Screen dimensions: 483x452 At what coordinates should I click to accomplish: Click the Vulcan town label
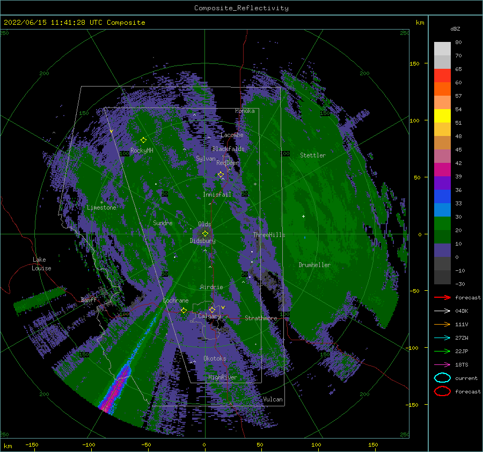click(273, 399)
